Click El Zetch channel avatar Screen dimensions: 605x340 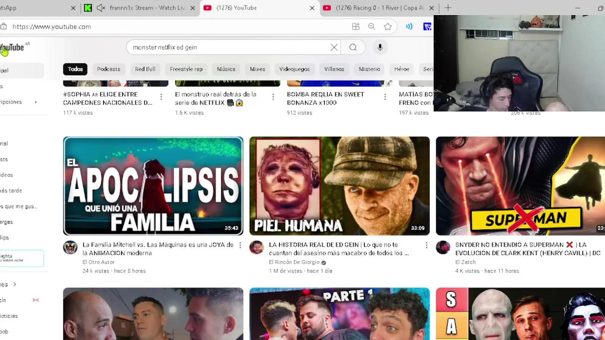(443, 247)
